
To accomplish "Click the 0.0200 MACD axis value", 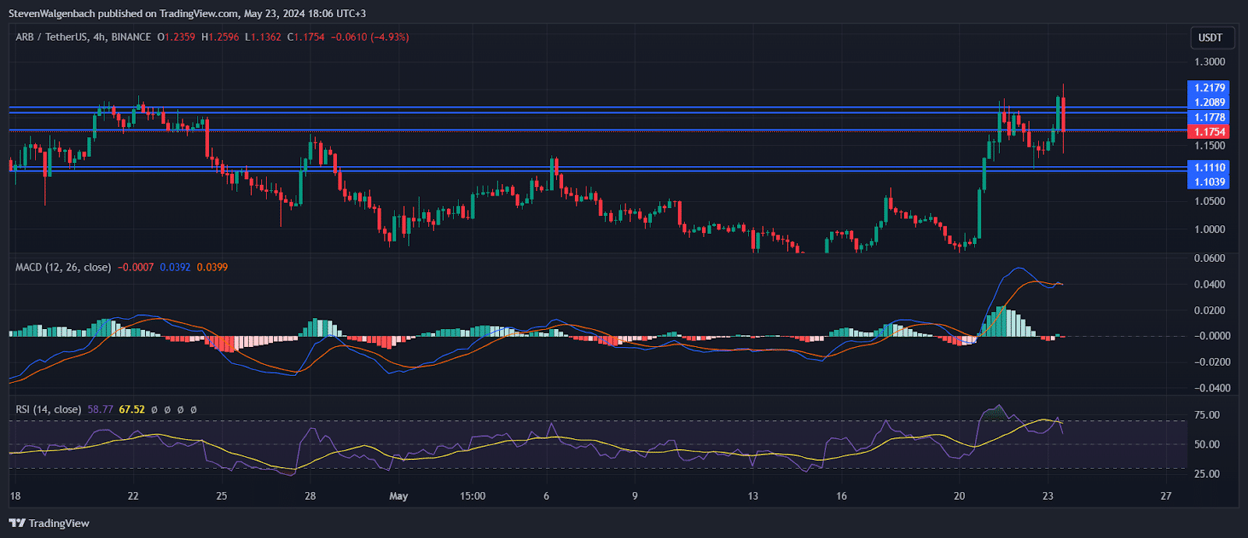I will [1210, 310].
